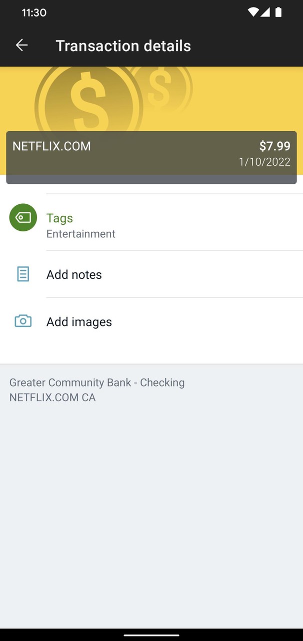
Task: Select the NETFLIX.COM CA merchant text
Action: point(52,397)
